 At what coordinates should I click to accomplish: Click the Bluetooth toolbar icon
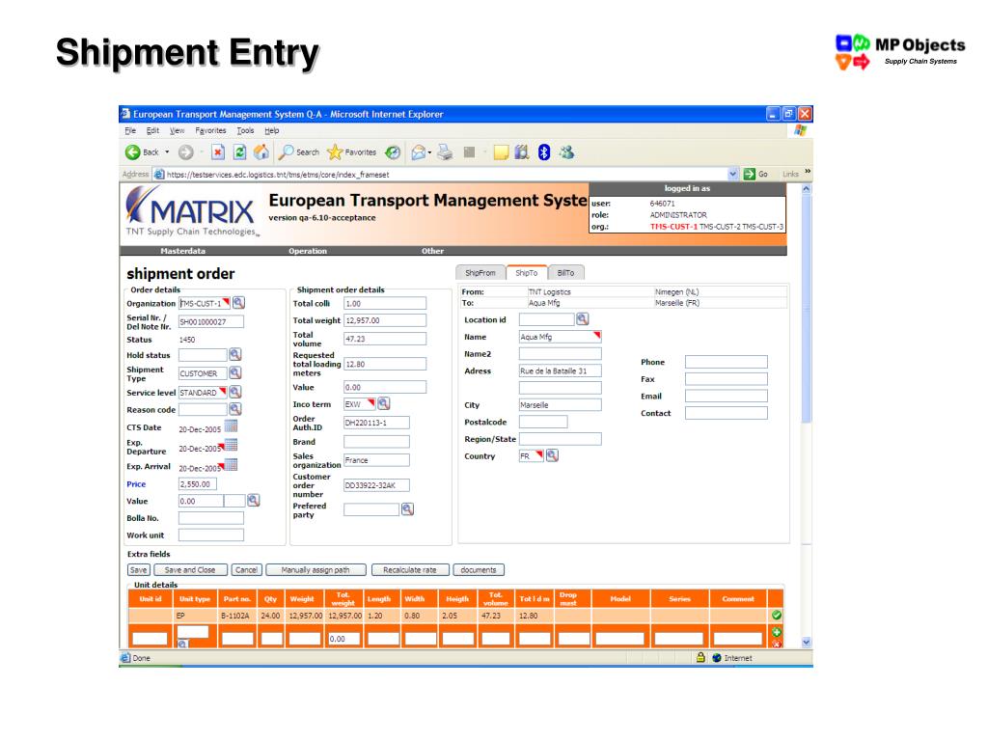point(544,152)
